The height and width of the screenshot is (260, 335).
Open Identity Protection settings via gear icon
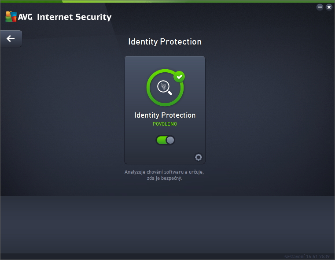(x=199, y=157)
